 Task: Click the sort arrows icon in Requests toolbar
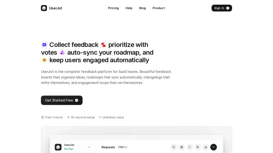coord(205,147)
